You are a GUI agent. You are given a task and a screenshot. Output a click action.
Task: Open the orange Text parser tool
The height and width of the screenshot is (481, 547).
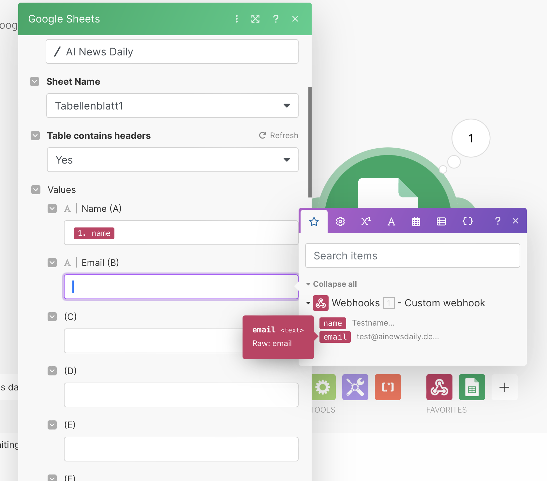coord(388,387)
